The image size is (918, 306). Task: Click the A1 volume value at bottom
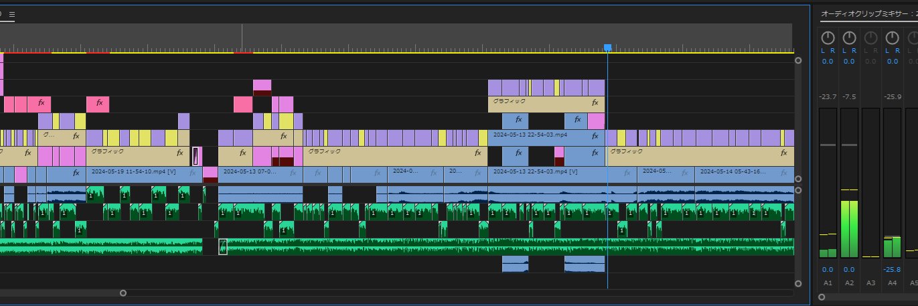tap(828, 269)
